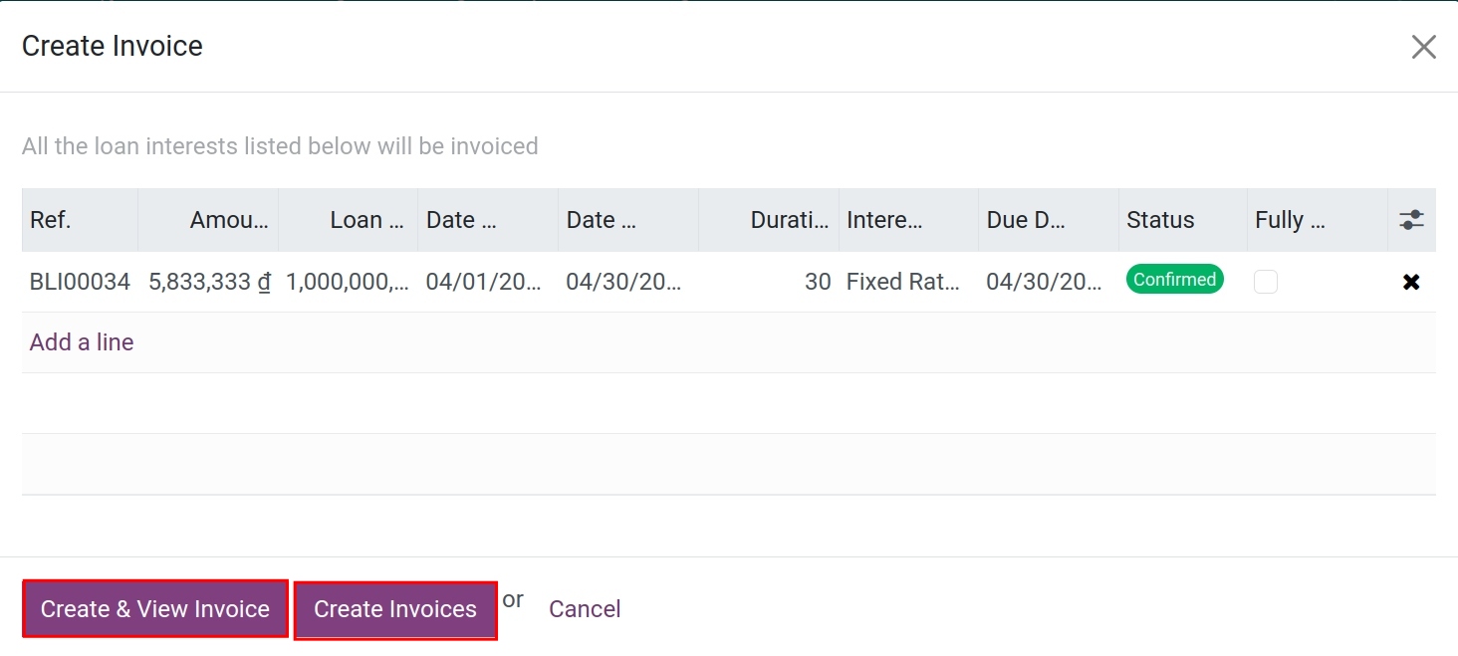Close the Create Invoice dialog

click(x=1423, y=47)
